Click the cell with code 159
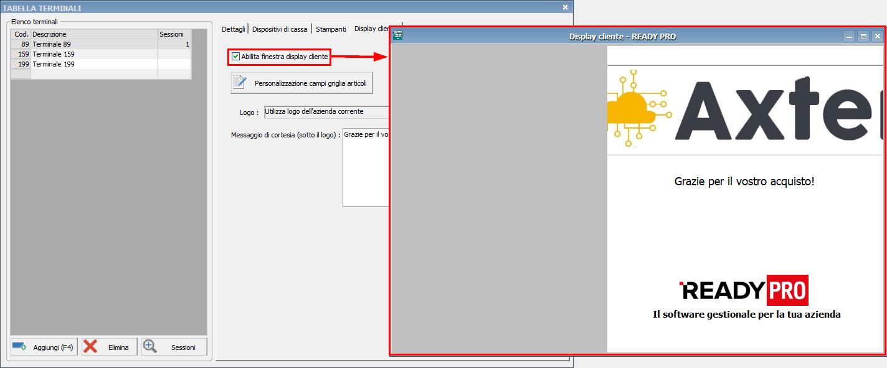Viewport: 887px width, 368px height. (x=21, y=54)
